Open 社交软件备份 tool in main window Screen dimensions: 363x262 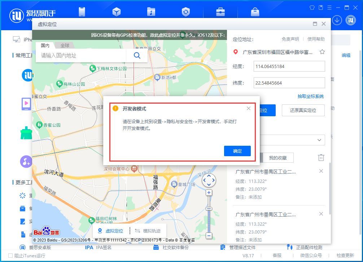click(171, 247)
